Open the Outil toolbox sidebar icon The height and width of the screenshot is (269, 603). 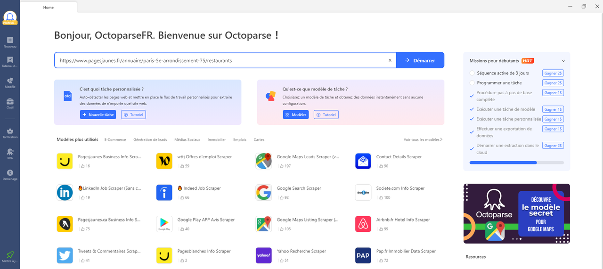pos(10,101)
